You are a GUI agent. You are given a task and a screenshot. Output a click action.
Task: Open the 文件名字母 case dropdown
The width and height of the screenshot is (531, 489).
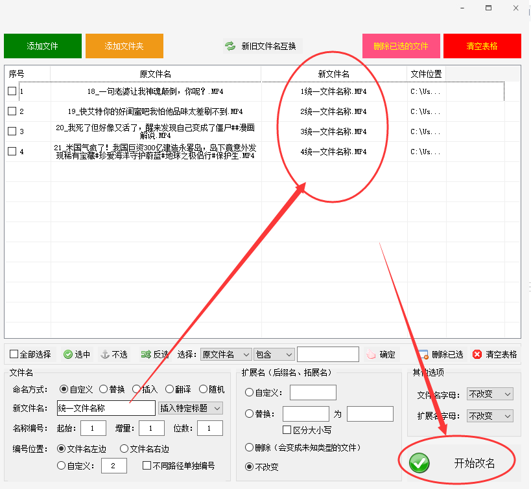[490, 394]
